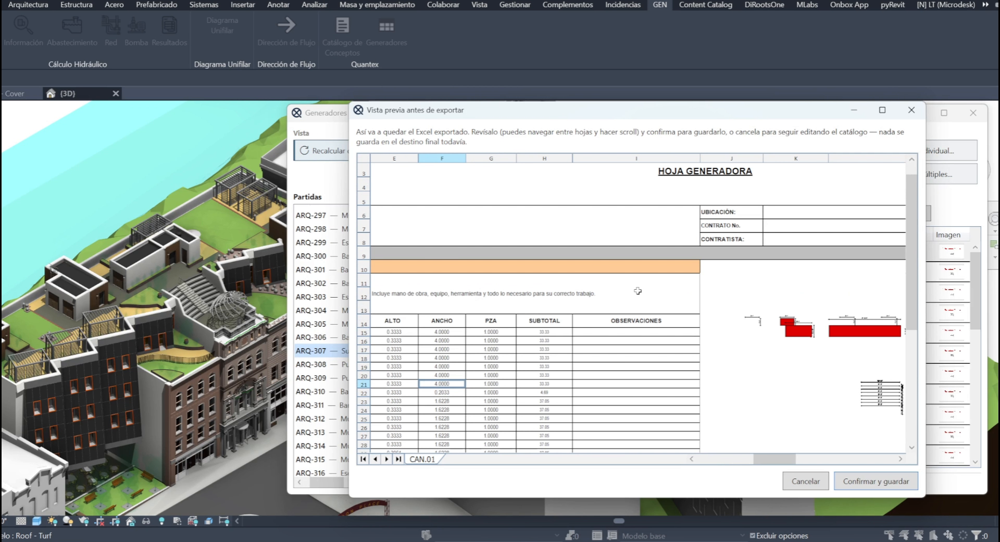Screen dimensions: 1000x542
Task: Expand the view control bar chevron
Action: click(x=237, y=521)
